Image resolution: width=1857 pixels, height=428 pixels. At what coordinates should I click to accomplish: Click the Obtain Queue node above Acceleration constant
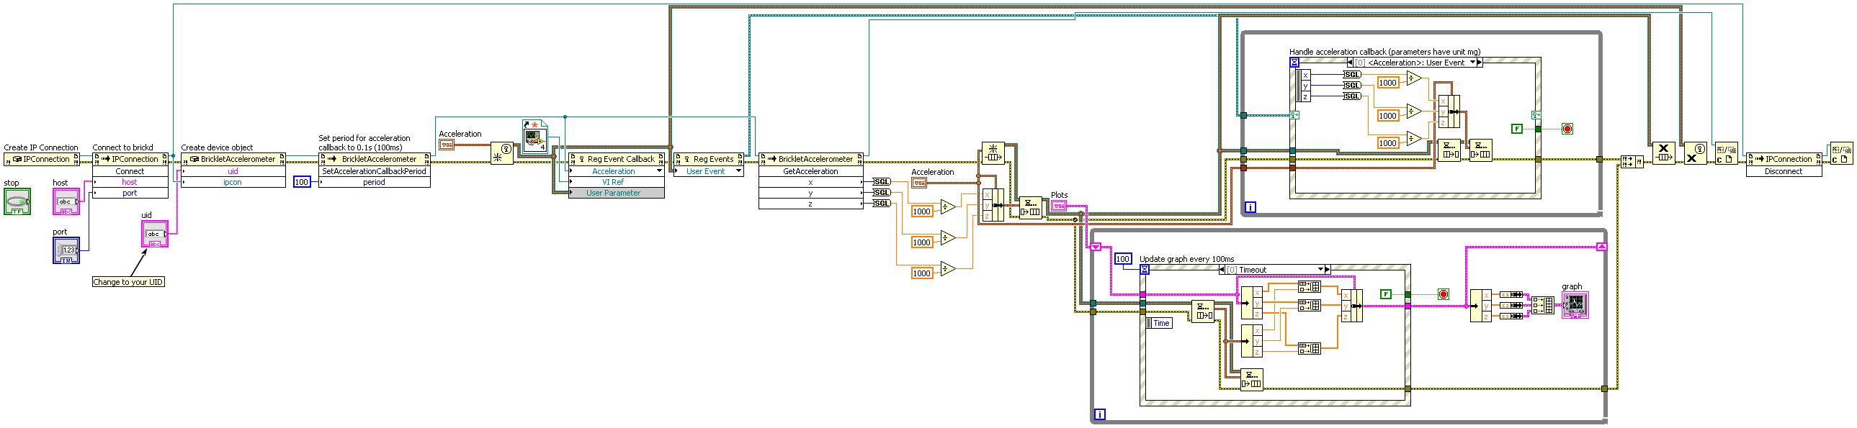click(993, 153)
